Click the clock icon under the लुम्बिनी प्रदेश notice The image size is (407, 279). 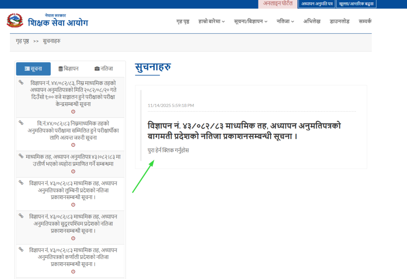point(73,204)
